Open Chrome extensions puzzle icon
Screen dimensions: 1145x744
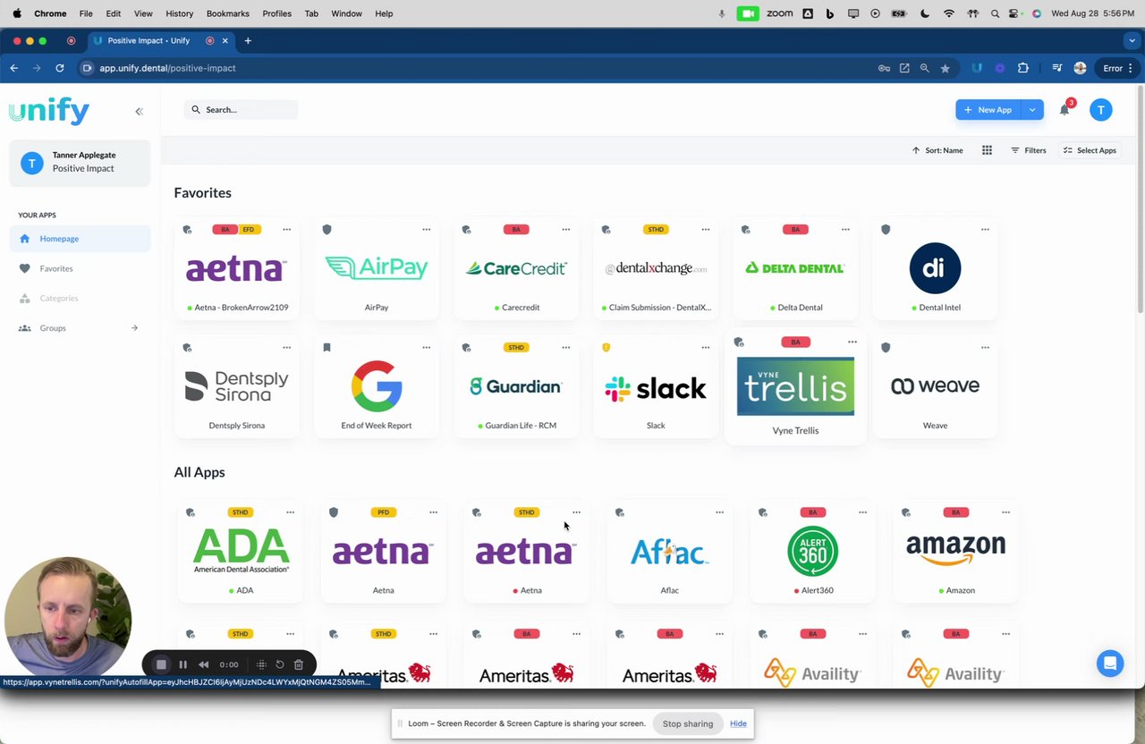click(x=1022, y=68)
